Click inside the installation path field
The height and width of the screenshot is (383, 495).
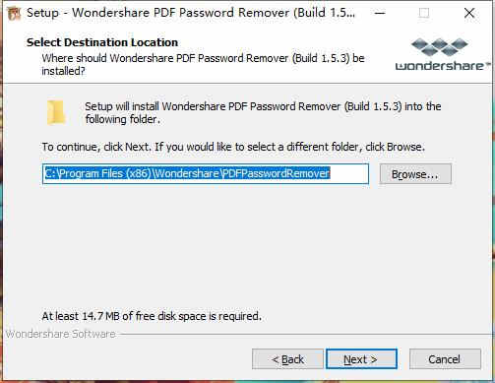206,173
